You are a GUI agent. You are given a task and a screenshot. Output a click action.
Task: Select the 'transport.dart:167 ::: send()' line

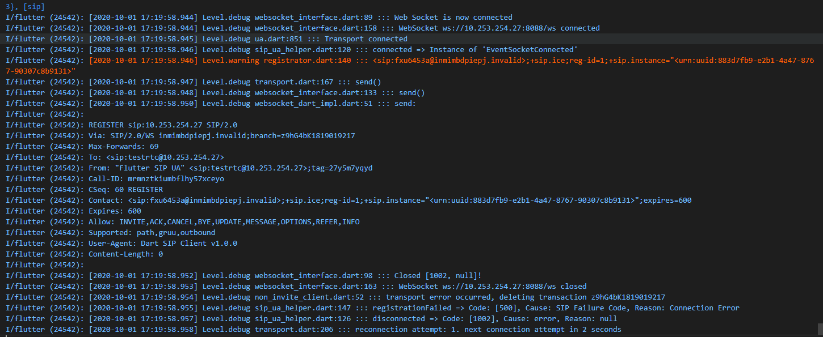point(193,82)
